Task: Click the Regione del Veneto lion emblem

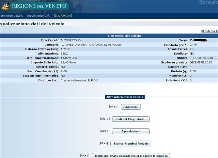Action: click(6, 5)
